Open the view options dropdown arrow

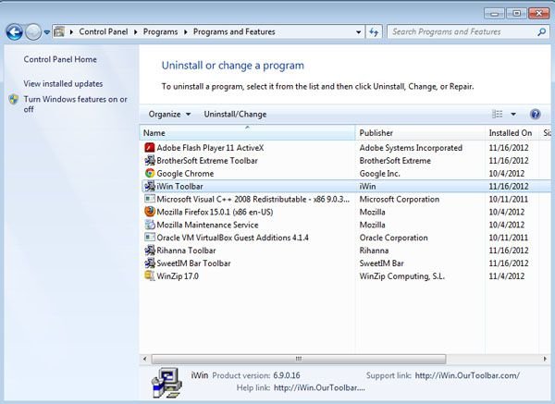(x=513, y=115)
